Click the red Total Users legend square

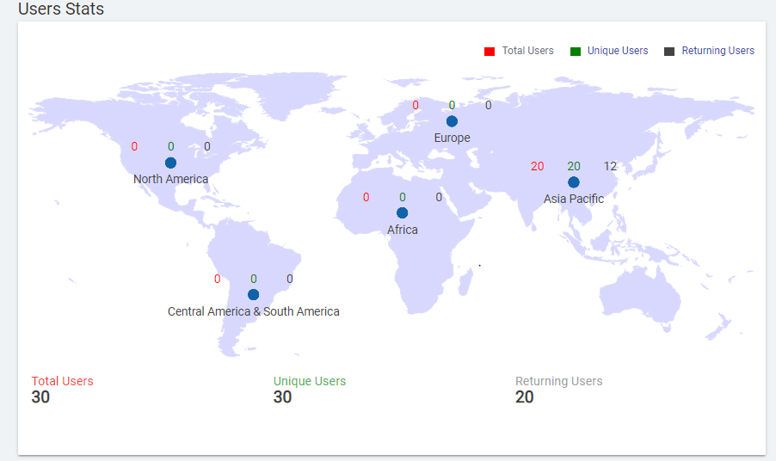490,52
